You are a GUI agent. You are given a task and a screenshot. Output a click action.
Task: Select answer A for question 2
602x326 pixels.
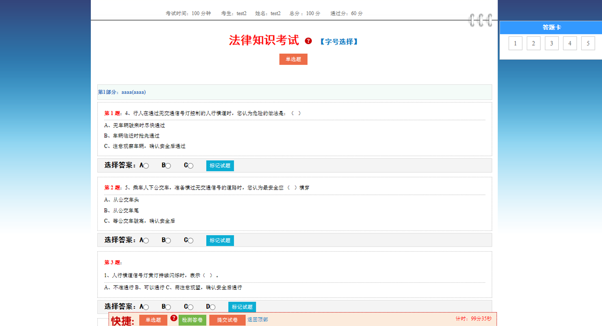146,241
